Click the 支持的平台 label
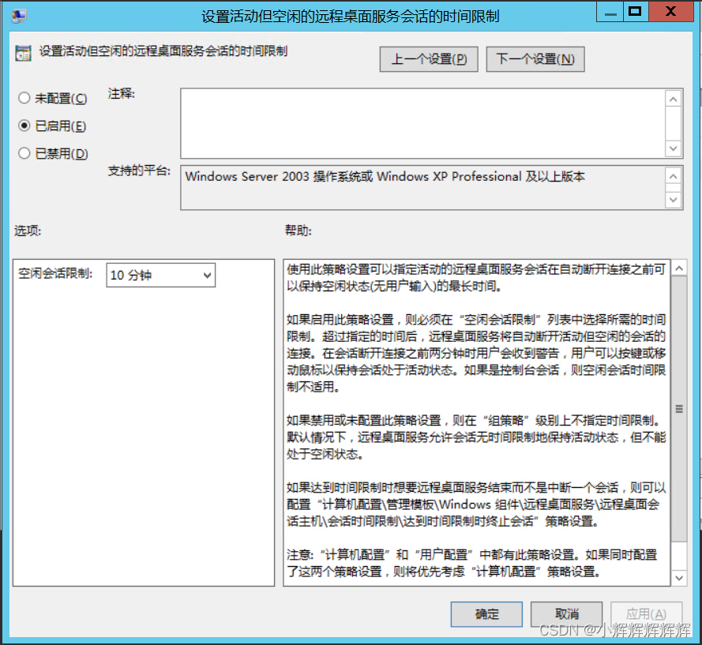This screenshot has width=702, height=645. 139,171
